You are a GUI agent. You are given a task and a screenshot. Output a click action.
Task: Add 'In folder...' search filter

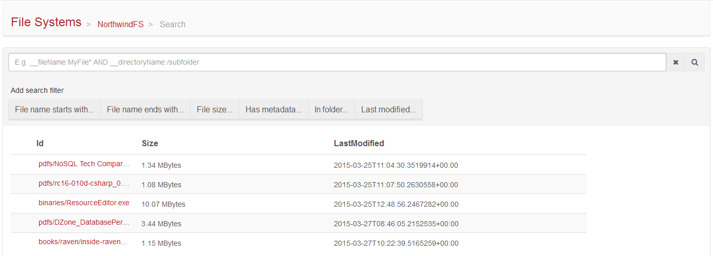coord(331,109)
